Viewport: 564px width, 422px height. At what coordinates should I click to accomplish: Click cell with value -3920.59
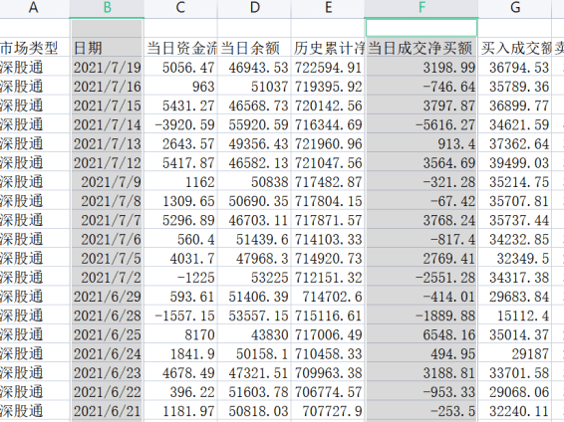tap(181, 124)
